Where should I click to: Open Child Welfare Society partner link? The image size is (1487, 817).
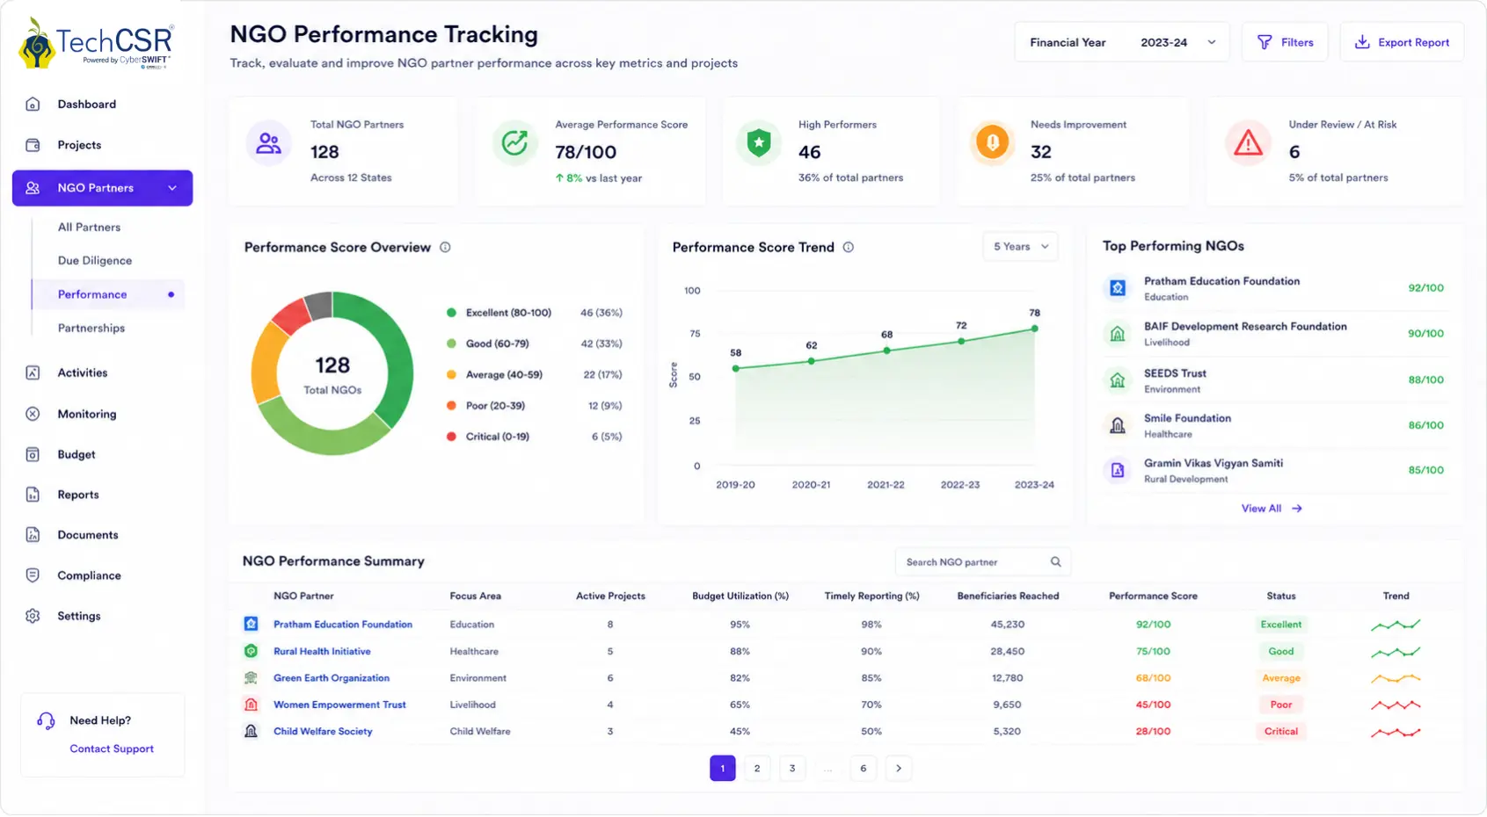323,732
